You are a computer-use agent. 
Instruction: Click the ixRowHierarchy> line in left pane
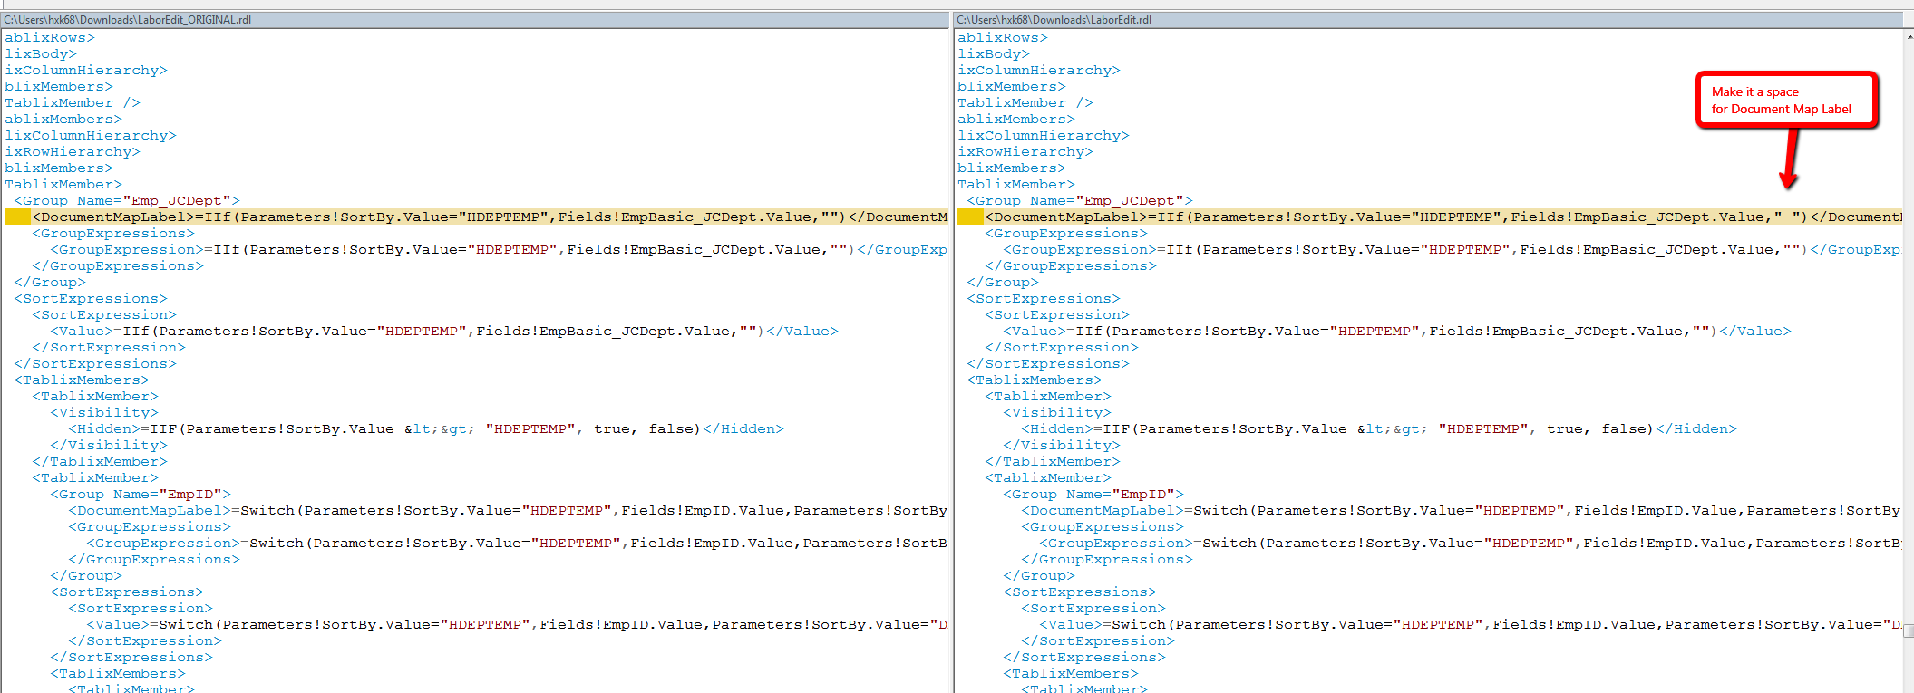click(x=73, y=151)
